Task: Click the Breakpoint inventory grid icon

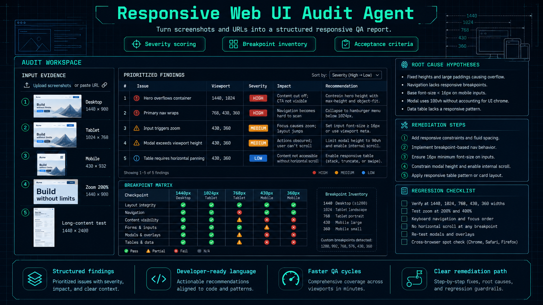Action: [x=234, y=44]
